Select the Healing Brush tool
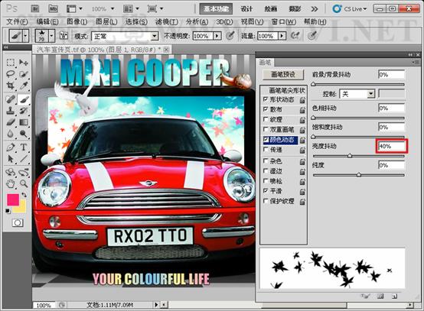Viewport: 424px width, 311px height. click(x=10, y=99)
